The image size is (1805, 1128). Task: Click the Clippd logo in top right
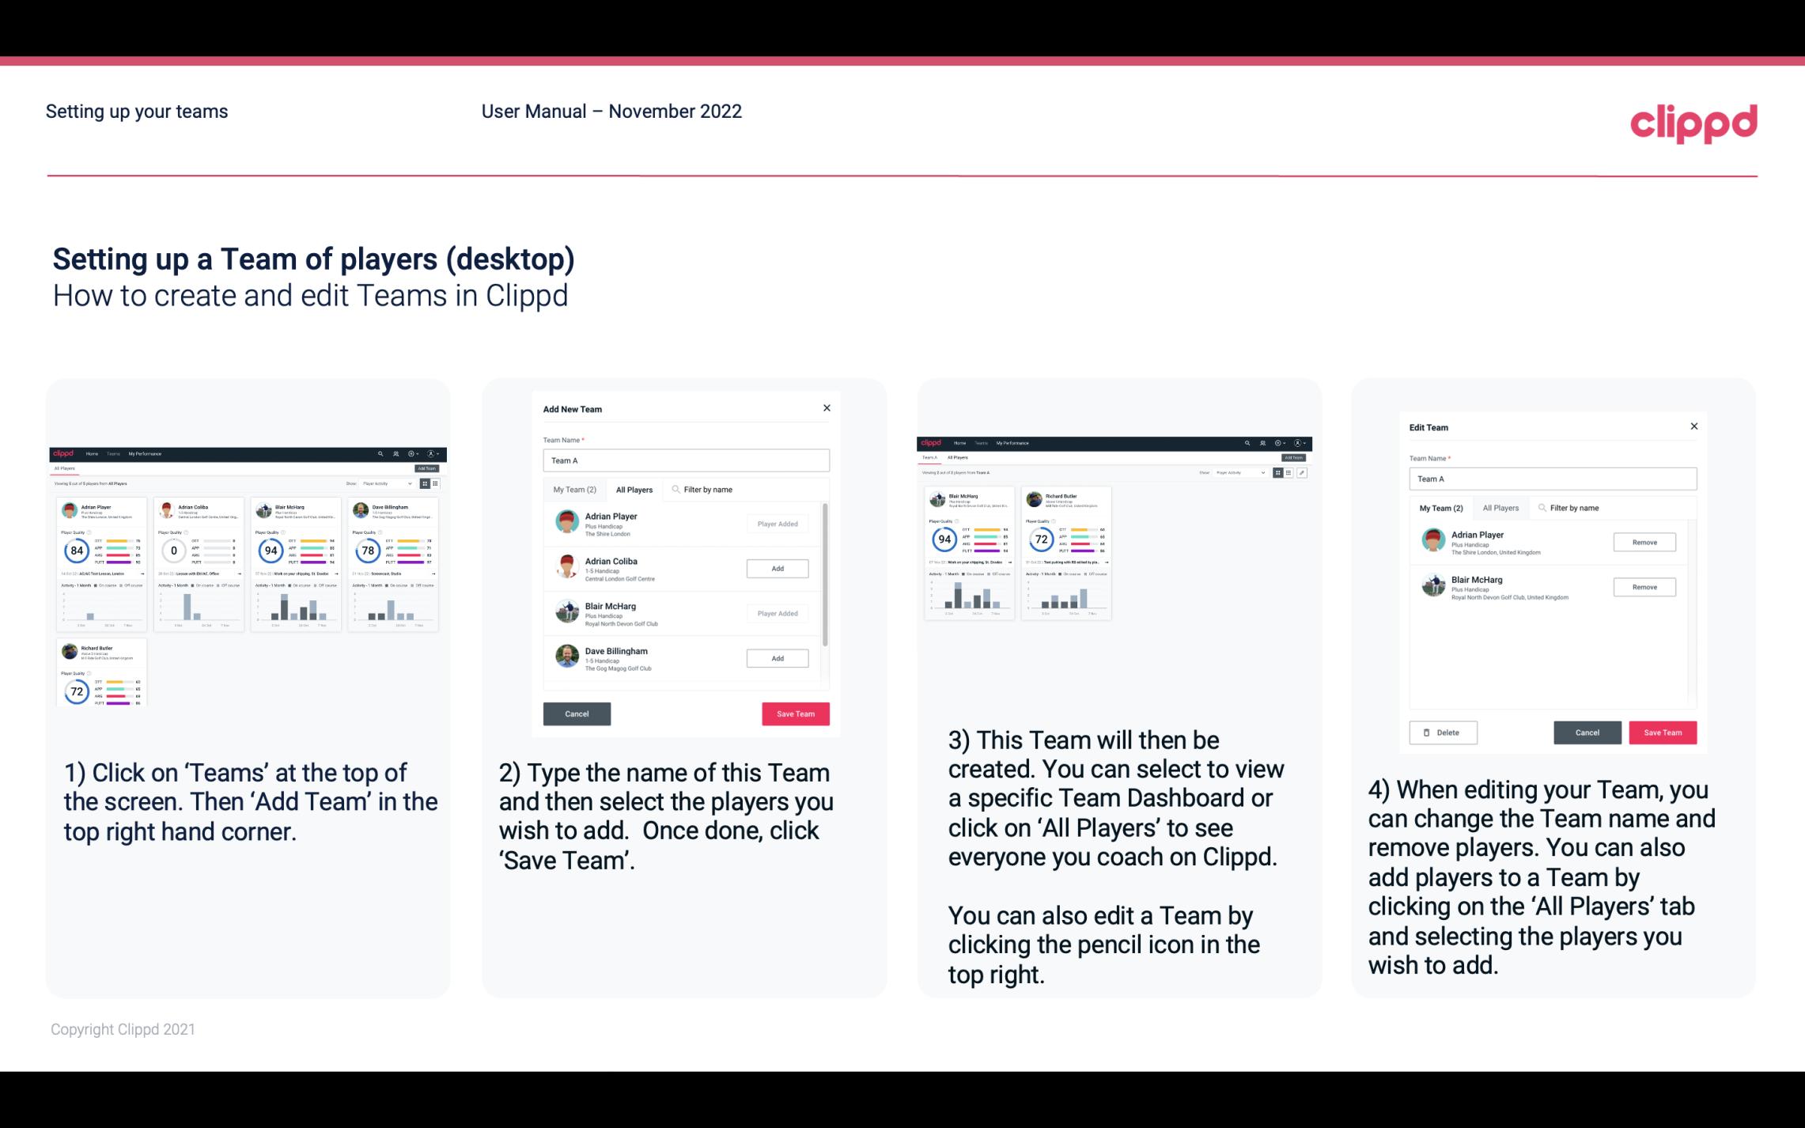(1696, 122)
